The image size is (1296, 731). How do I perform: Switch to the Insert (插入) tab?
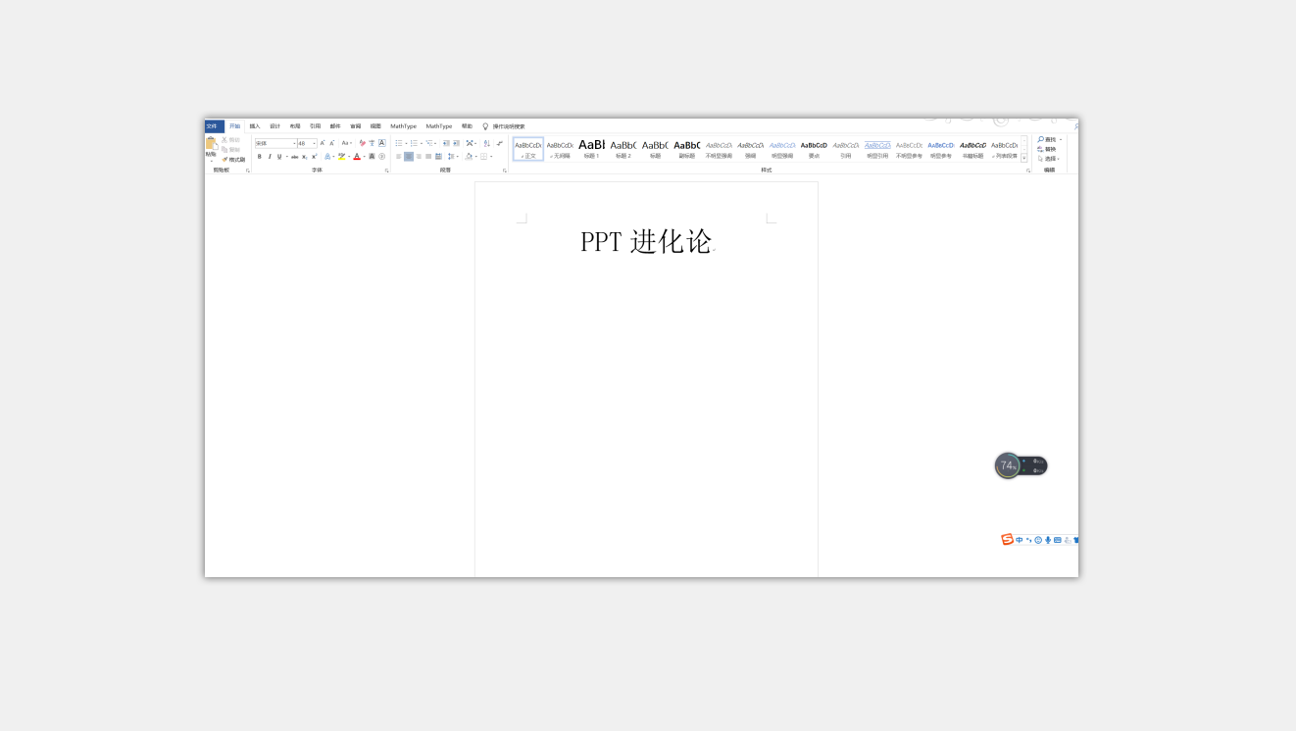(255, 126)
